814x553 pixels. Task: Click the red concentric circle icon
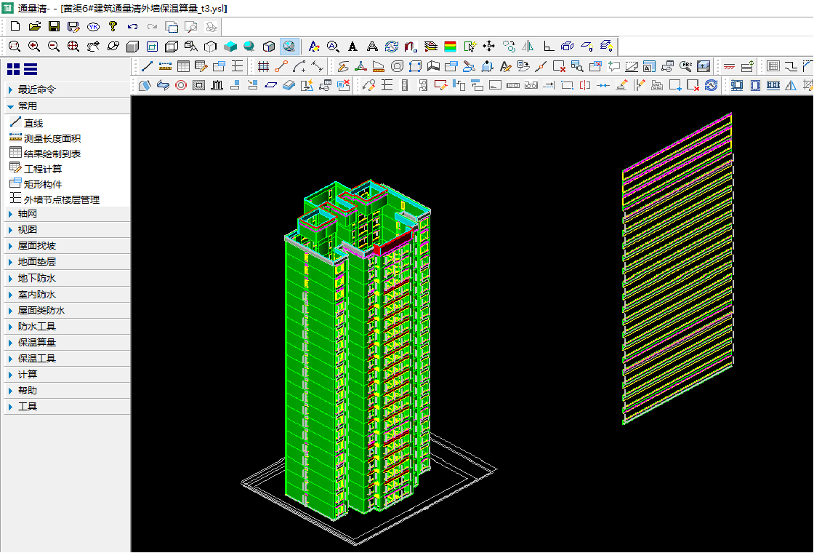coord(181,85)
